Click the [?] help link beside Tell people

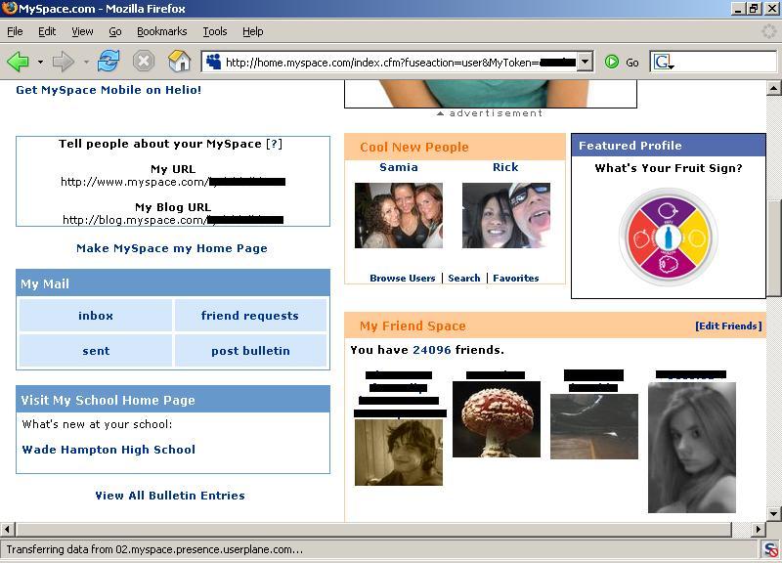click(275, 144)
